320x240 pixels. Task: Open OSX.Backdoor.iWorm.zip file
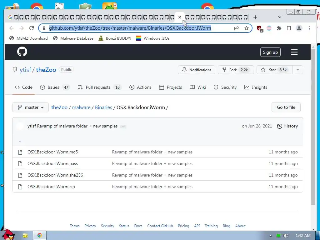point(51,187)
